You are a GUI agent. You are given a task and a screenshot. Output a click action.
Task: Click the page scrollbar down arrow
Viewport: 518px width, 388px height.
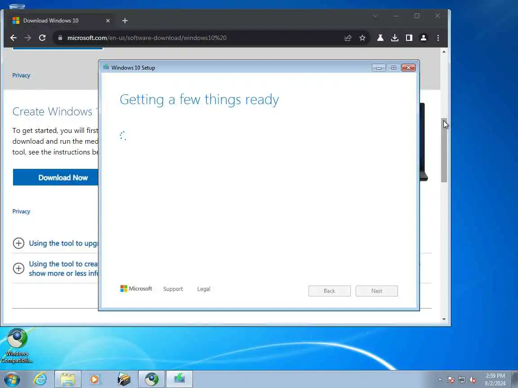444,319
